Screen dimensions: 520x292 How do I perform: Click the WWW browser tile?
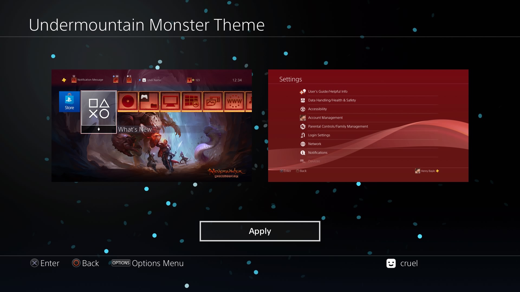click(234, 101)
